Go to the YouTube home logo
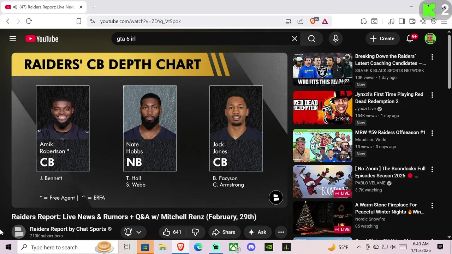The width and height of the screenshot is (452, 254). (42, 39)
